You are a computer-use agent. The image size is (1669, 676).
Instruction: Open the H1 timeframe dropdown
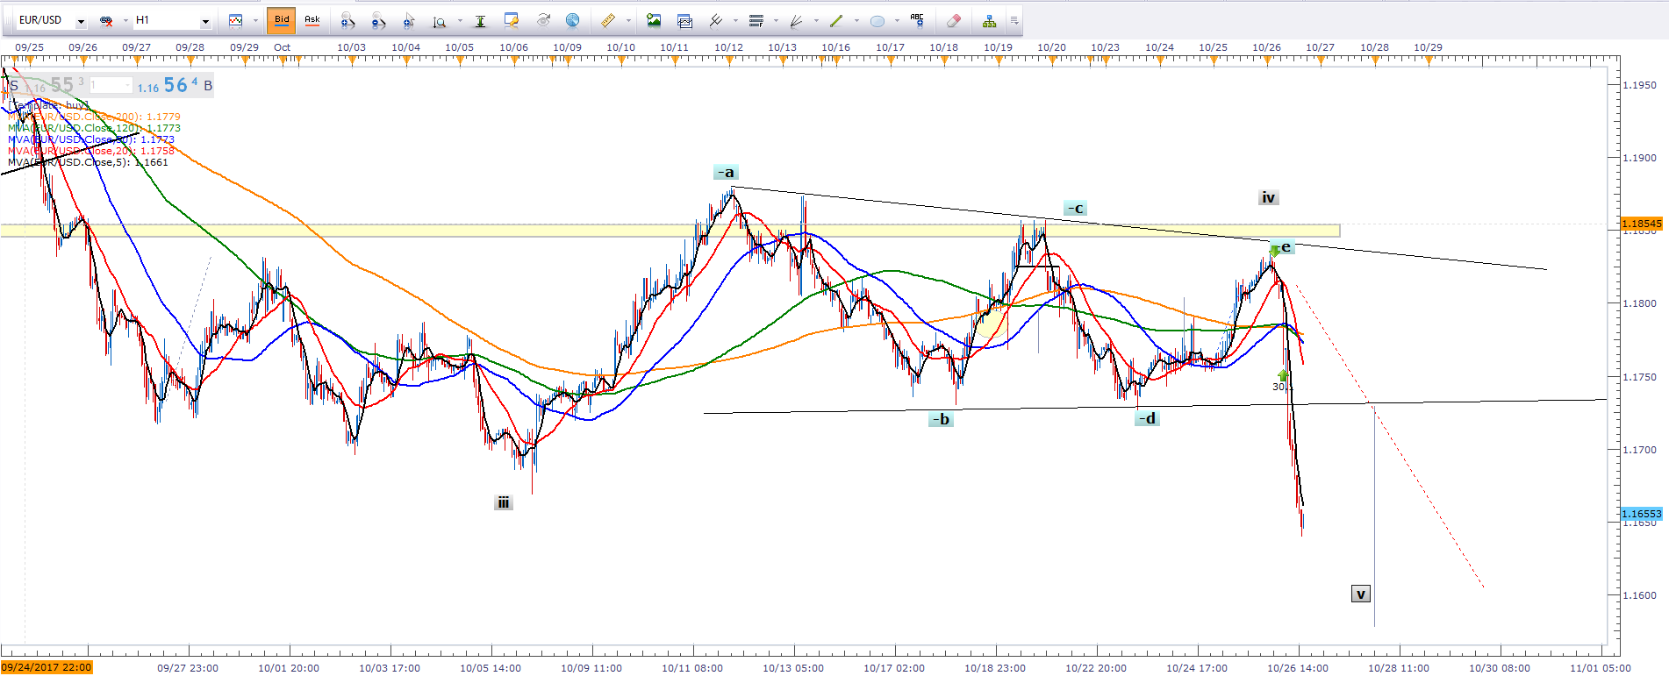205,20
